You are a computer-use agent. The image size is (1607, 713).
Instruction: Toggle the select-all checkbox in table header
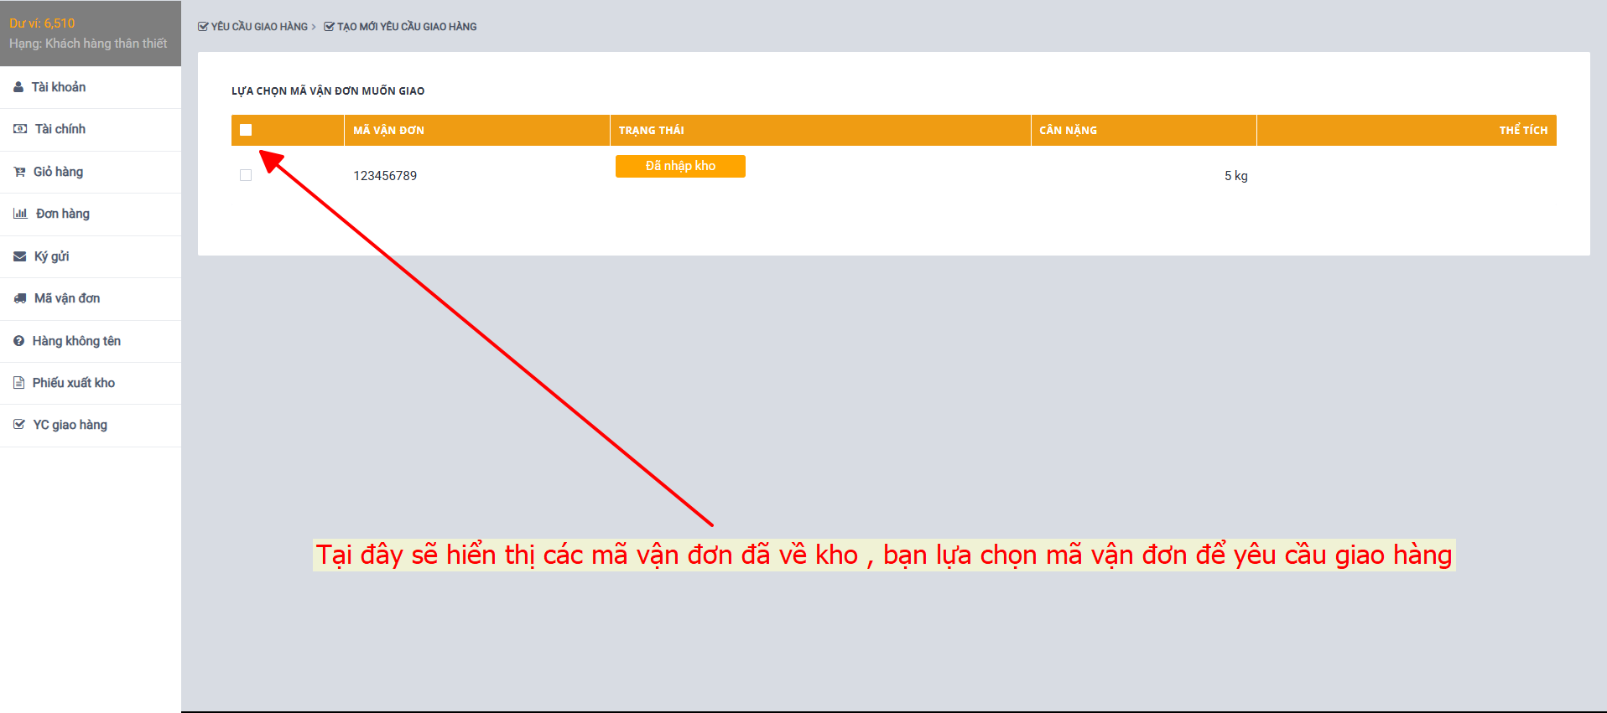(246, 130)
